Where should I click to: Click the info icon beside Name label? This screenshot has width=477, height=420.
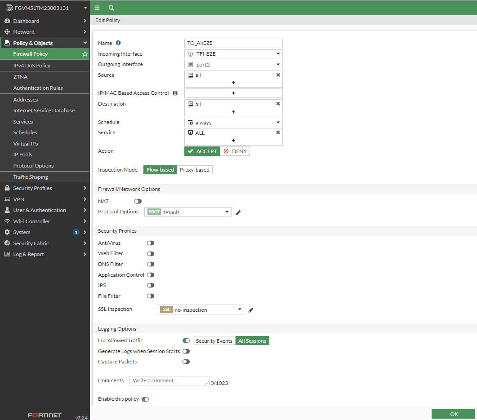tap(118, 43)
